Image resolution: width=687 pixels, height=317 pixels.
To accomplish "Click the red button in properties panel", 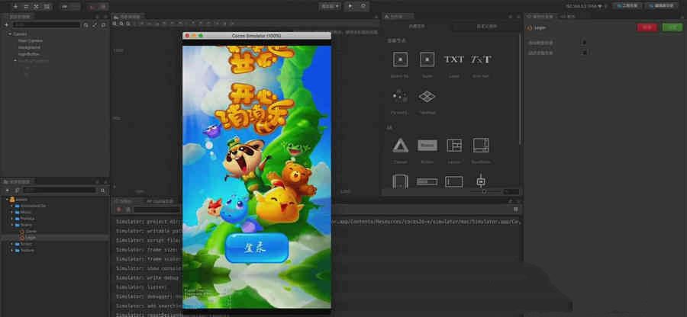I will tap(647, 27).
